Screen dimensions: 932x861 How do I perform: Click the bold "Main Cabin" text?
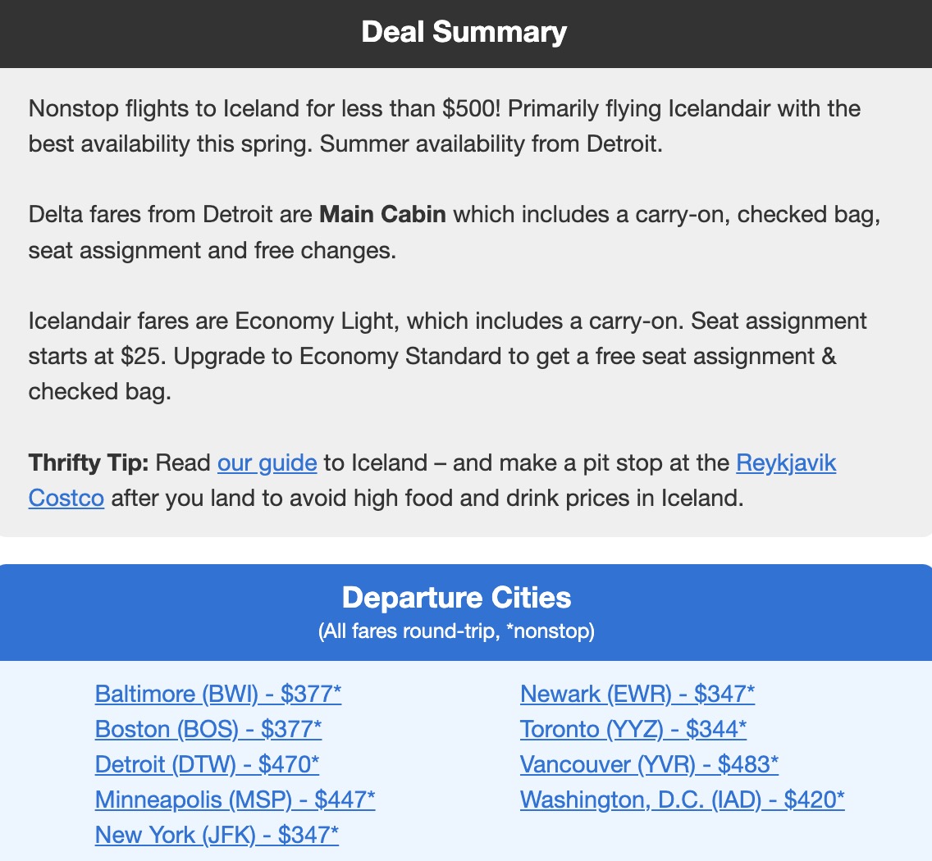(x=382, y=215)
